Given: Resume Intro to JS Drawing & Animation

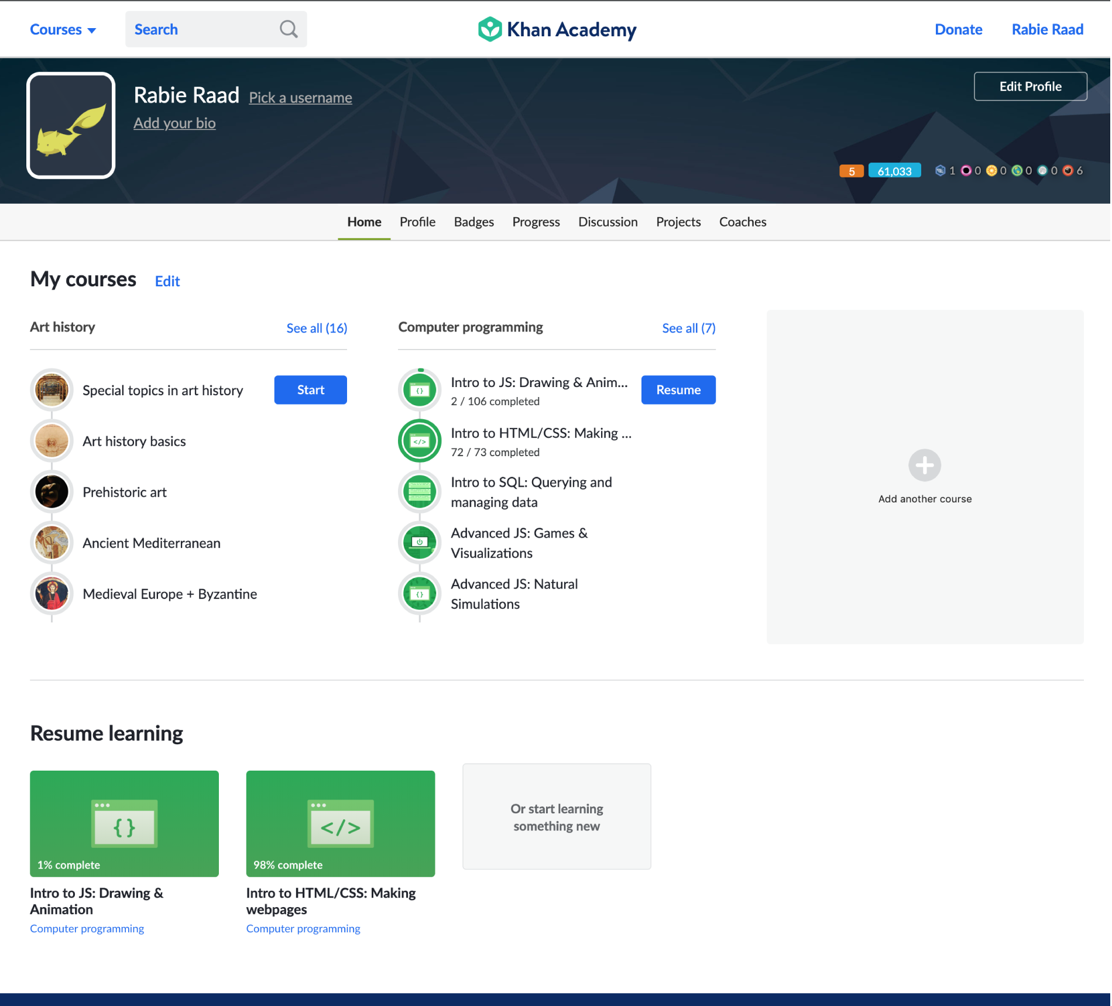Looking at the screenshot, I should point(678,390).
